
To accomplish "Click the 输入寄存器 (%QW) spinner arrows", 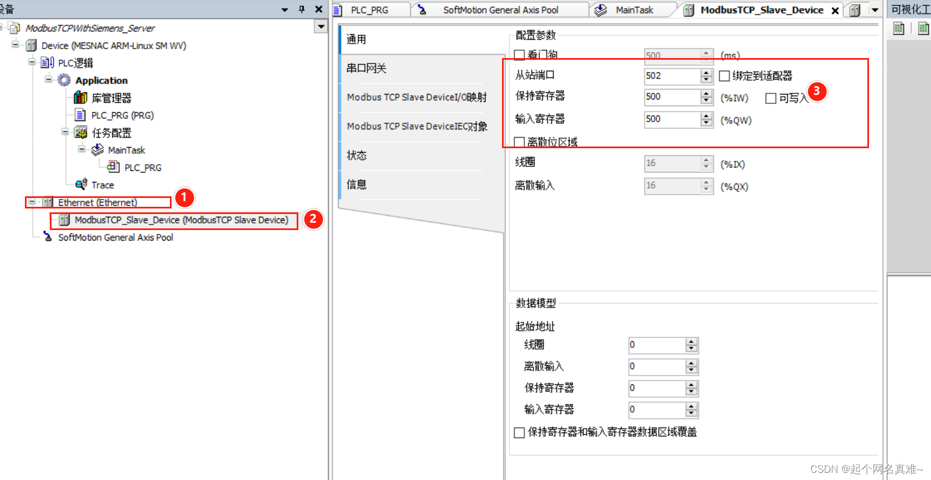I will pos(706,119).
